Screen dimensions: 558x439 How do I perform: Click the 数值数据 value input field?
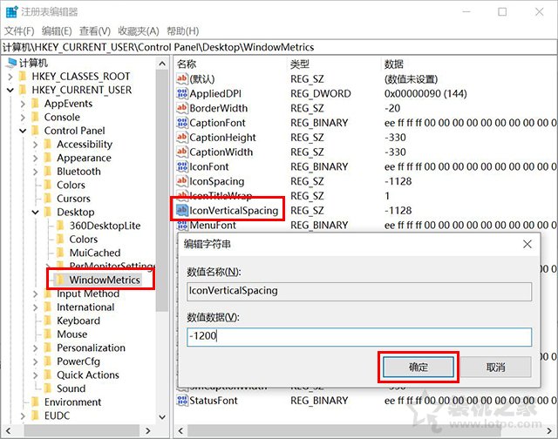pos(359,336)
